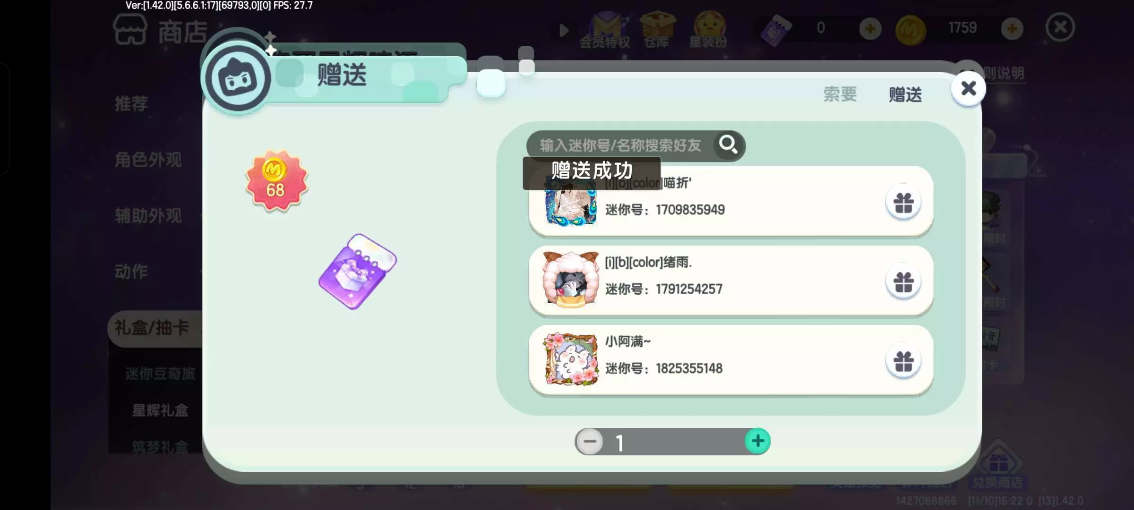The image size is (1134, 510).
Task: Switch to the 赠送 tab
Action: tap(905, 94)
